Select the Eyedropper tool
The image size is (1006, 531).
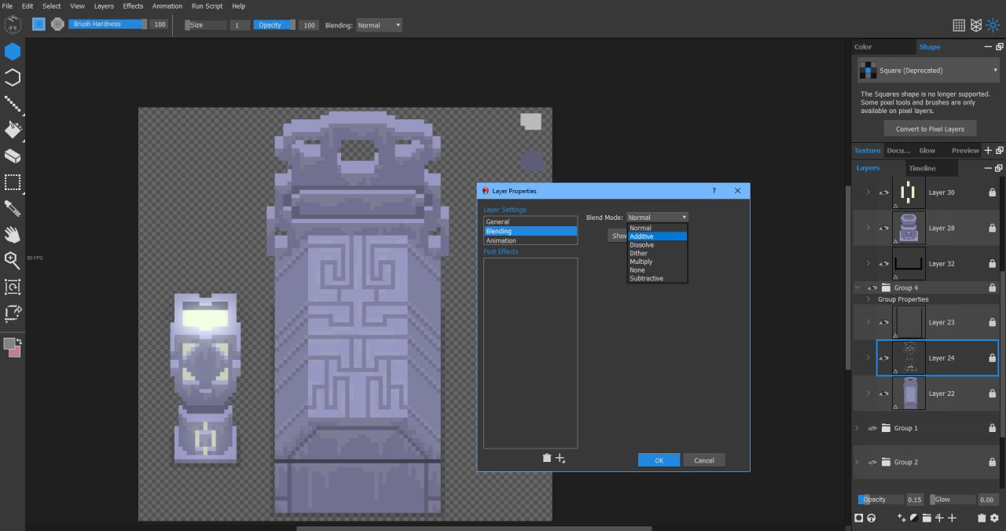click(x=12, y=208)
